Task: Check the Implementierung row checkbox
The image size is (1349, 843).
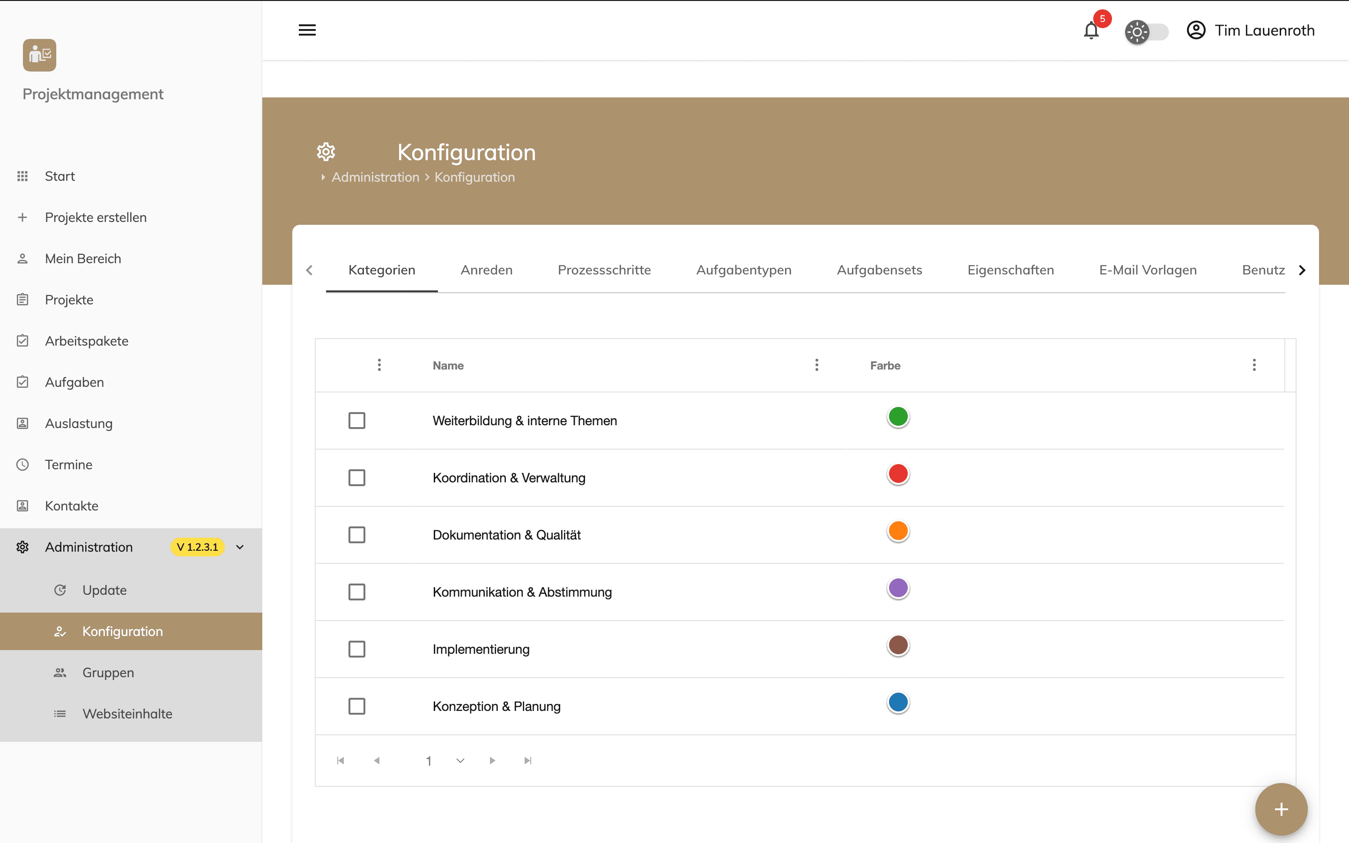Action: point(357,650)
